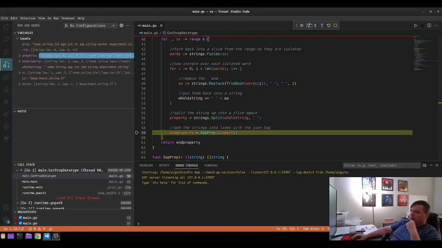This screenshot has height=248, width=442.
Task: Click Load All Stack Frames link
Action: 78,198
